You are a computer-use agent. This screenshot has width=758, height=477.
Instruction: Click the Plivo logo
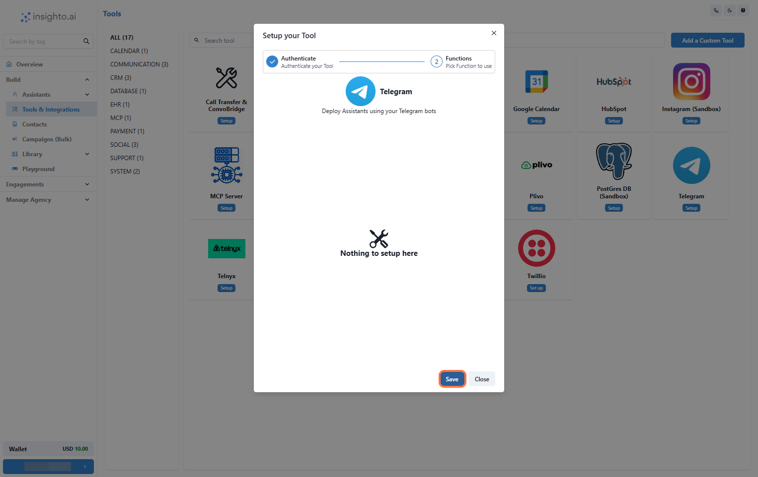pos(536,165)
